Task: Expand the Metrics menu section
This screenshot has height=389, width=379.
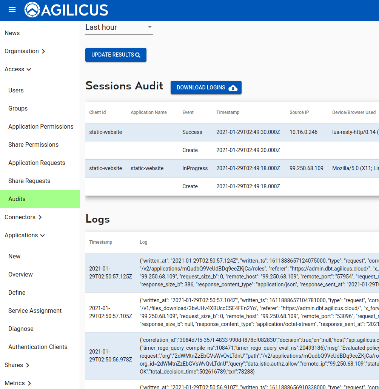Action: click(x=18, y=383)
